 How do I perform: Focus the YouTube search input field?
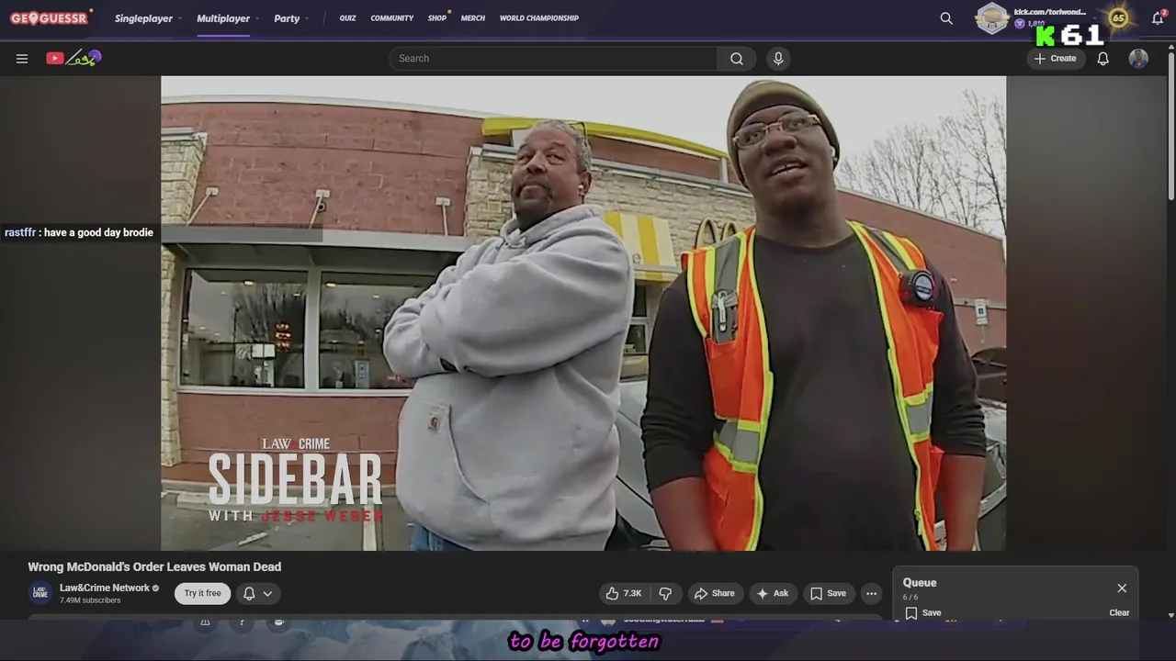coord(553,59)
